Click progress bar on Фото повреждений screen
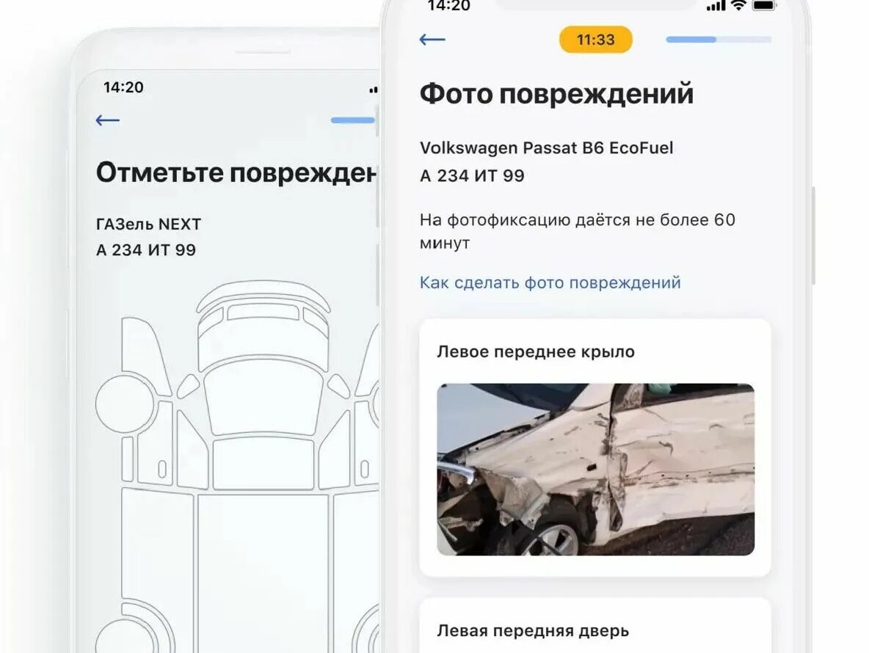The width and height of the screenshot is (869, 653). coord(719,40)
